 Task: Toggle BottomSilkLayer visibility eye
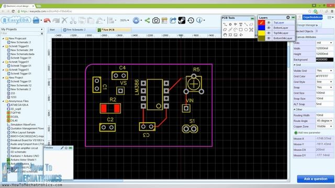click(x=269, y=38)
